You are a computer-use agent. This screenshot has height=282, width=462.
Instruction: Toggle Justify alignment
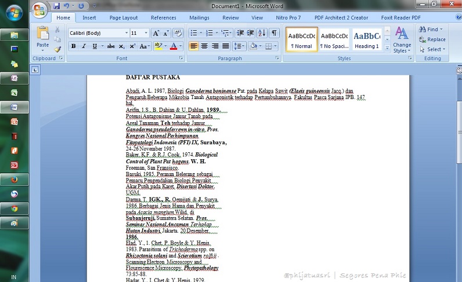point(226,46)
